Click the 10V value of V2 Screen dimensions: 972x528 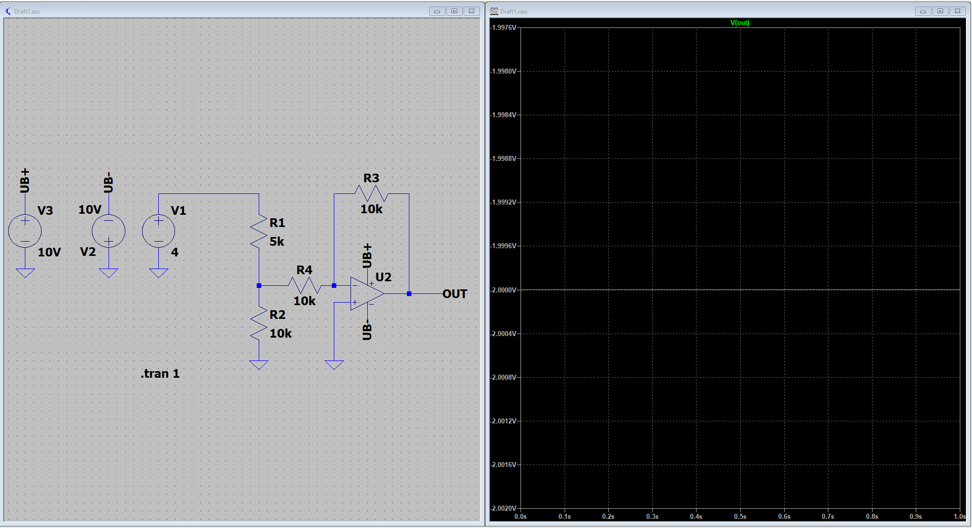tap(90, 210)
